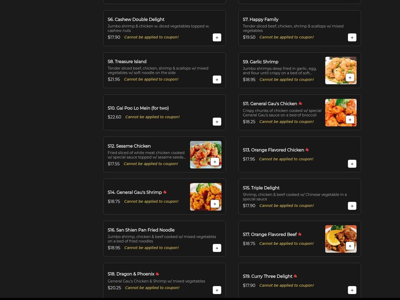Open the Orange Flavored Beef photo
The height and width of the screenshot is (300, 400).
click(x=341, y=239)
